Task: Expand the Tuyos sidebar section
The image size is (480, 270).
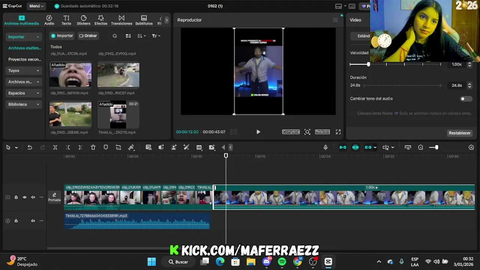Action: coord(24,70)
